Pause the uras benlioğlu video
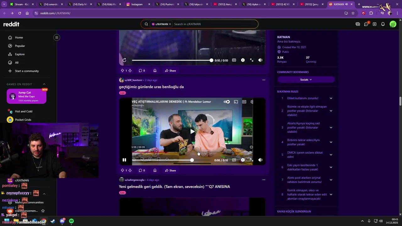The image size is (402, 226). [x=124, y=160]
